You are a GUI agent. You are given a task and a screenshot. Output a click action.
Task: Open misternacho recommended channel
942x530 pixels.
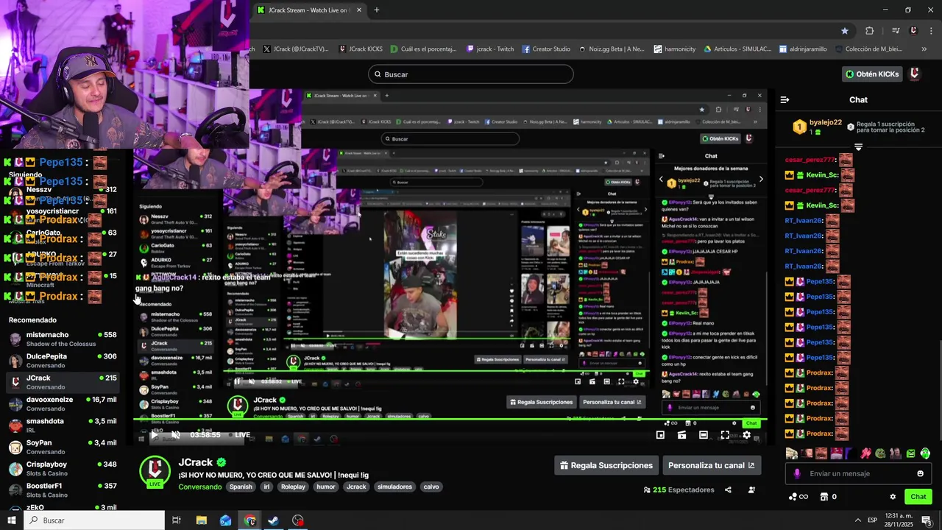point(63,339)
